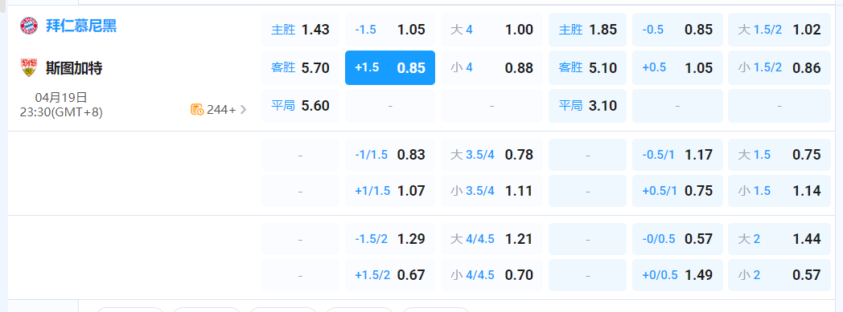The height and width of the screenshot is (312, 843).
Task: Select handicap -1/1.5 at 0.83
Action: (390, 155)
